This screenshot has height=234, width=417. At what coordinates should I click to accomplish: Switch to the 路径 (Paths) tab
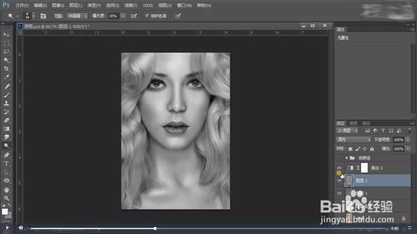366,123
